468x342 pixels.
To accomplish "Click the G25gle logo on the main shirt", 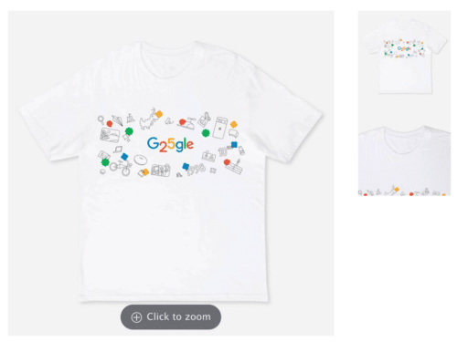I will (170, 144).
